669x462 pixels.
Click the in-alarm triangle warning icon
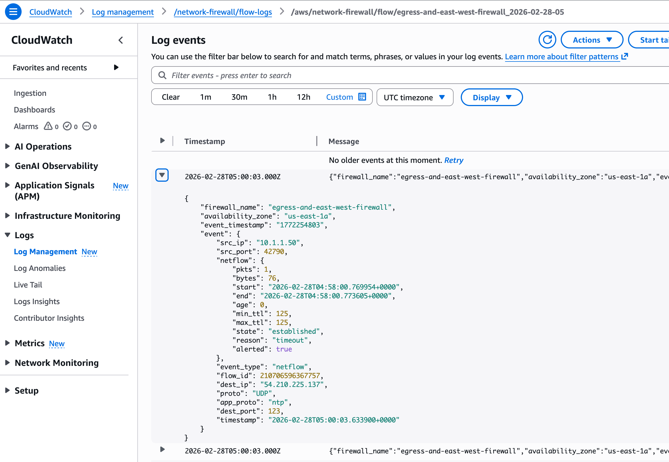(x=48, y=126)
